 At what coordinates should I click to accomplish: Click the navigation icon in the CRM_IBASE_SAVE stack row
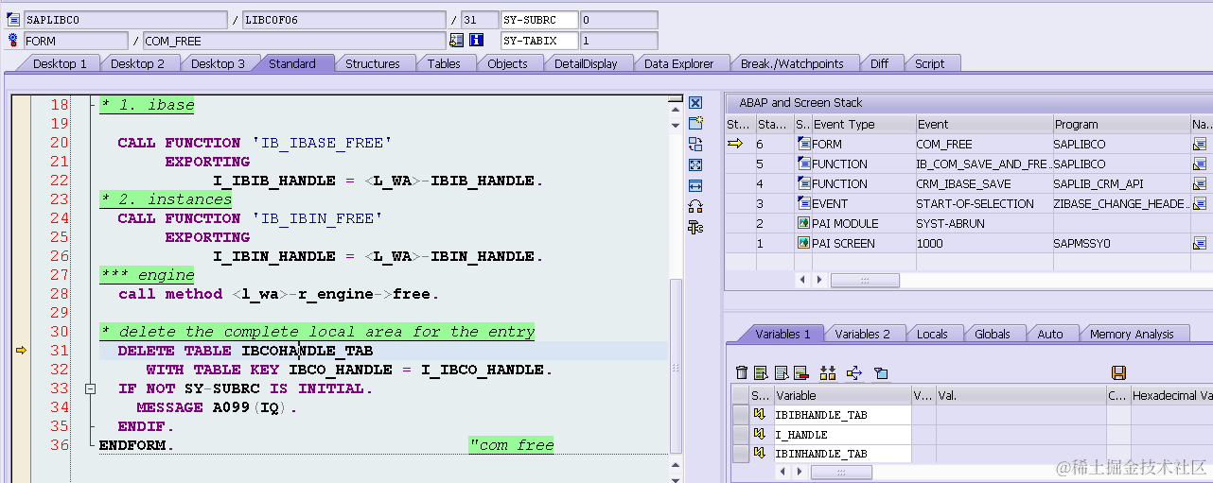(1200, 183)
